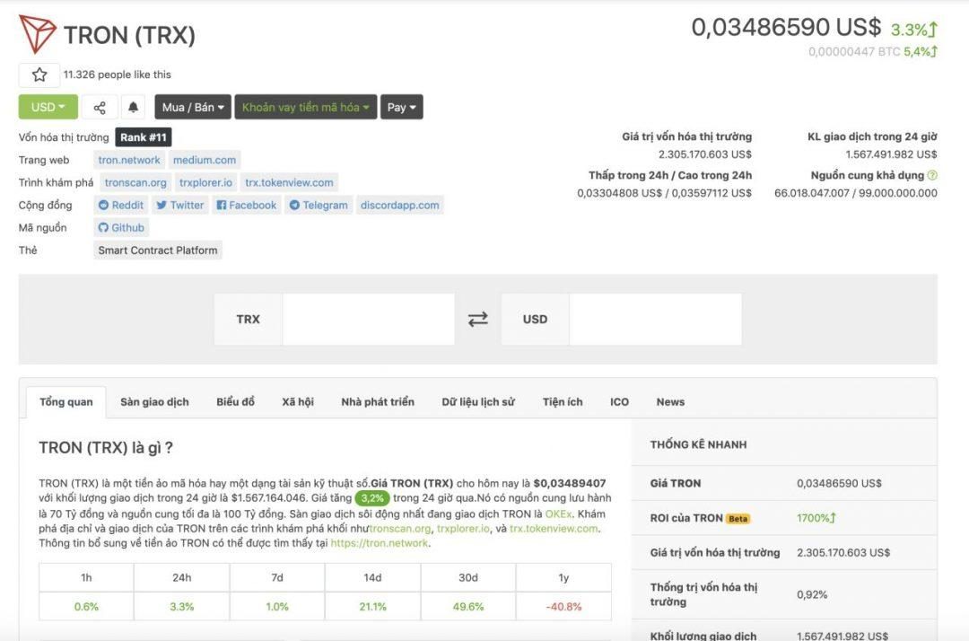Open the Telegram community link
The image size is (969, 641).
pos(319,206)
